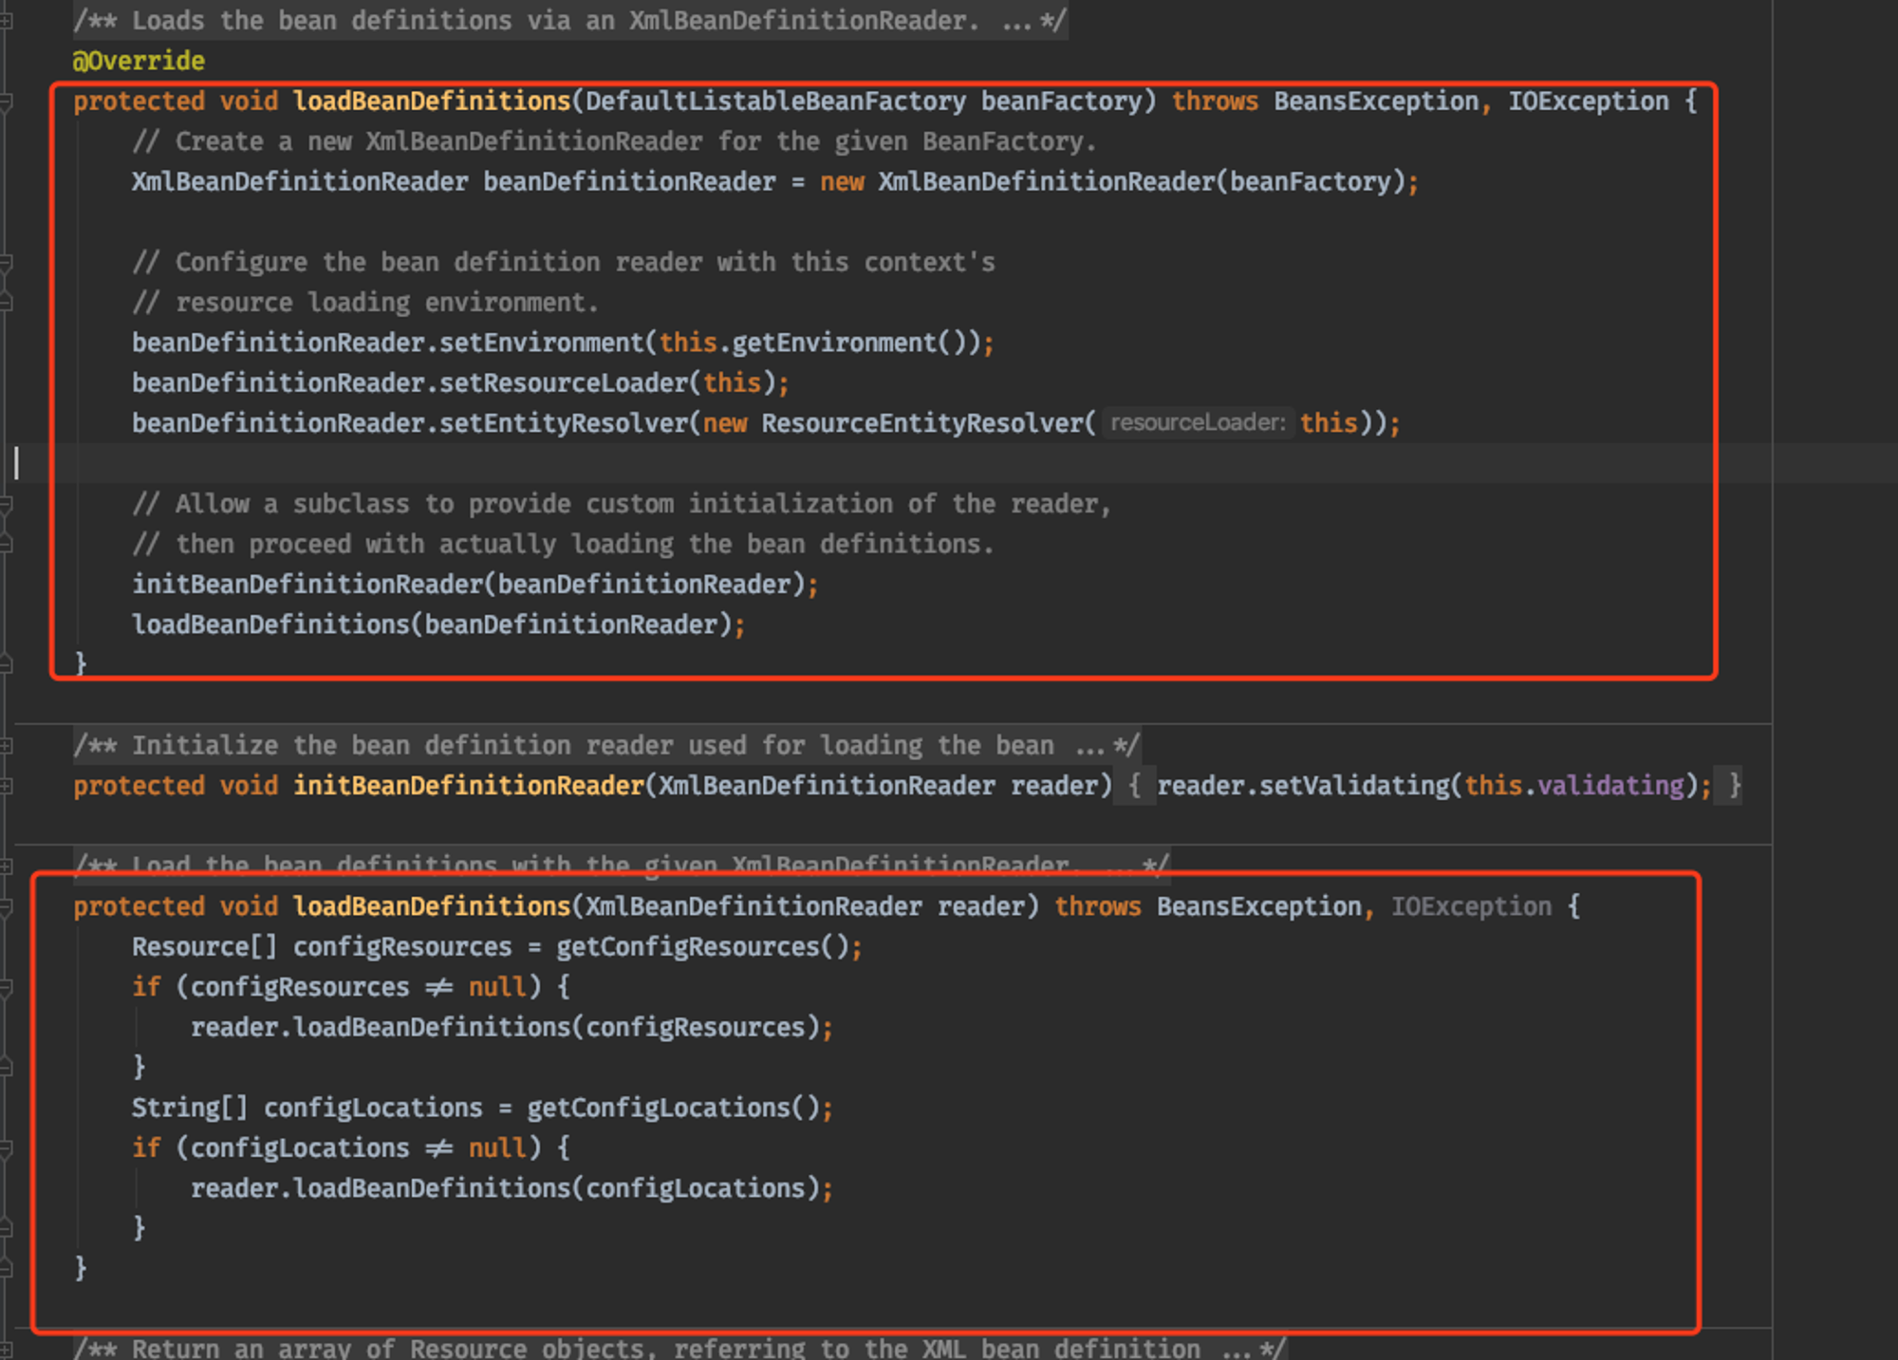Click 'getConfigResources()' call

click(702, 947)
